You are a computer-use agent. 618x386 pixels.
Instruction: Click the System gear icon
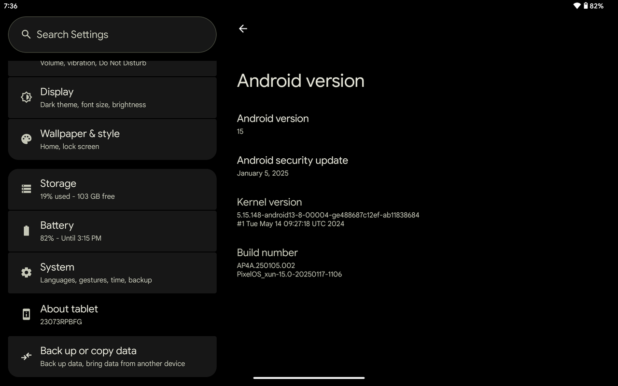pos(26,273)
